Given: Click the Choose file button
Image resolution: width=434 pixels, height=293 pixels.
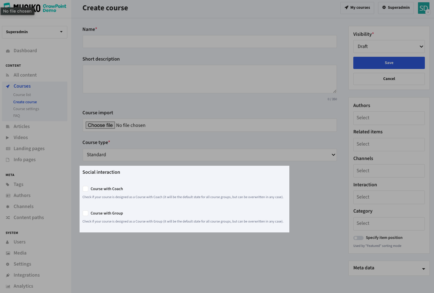Looking at the screenshot, I should [100, 125].
